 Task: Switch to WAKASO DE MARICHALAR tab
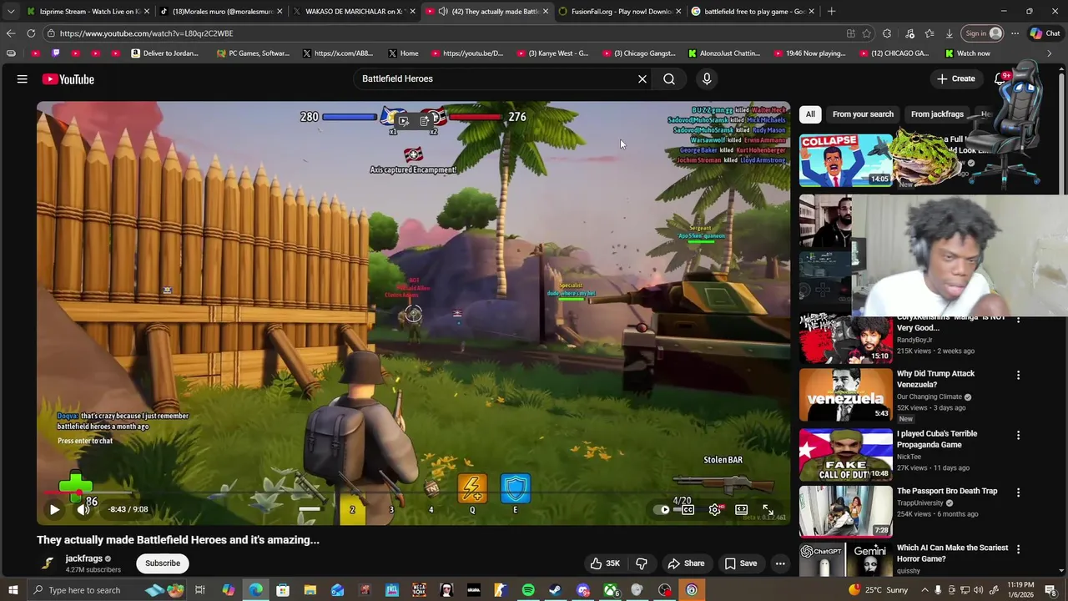pyautogui.click(x=354, y=12)
